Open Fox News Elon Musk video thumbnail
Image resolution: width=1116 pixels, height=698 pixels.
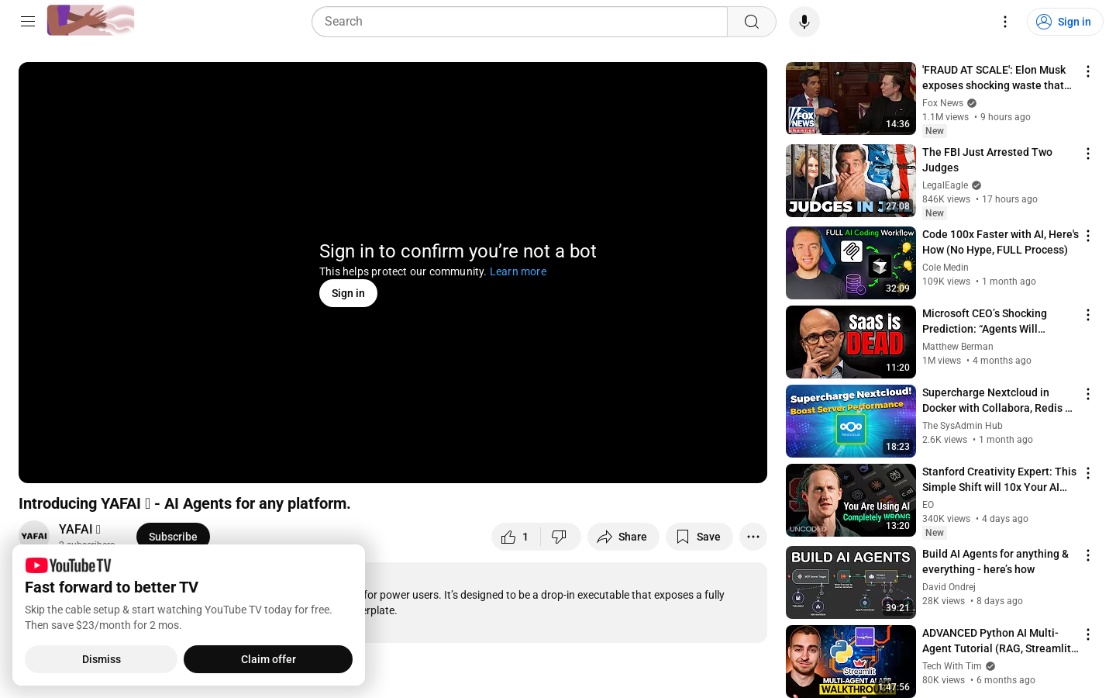coord(851,98)
